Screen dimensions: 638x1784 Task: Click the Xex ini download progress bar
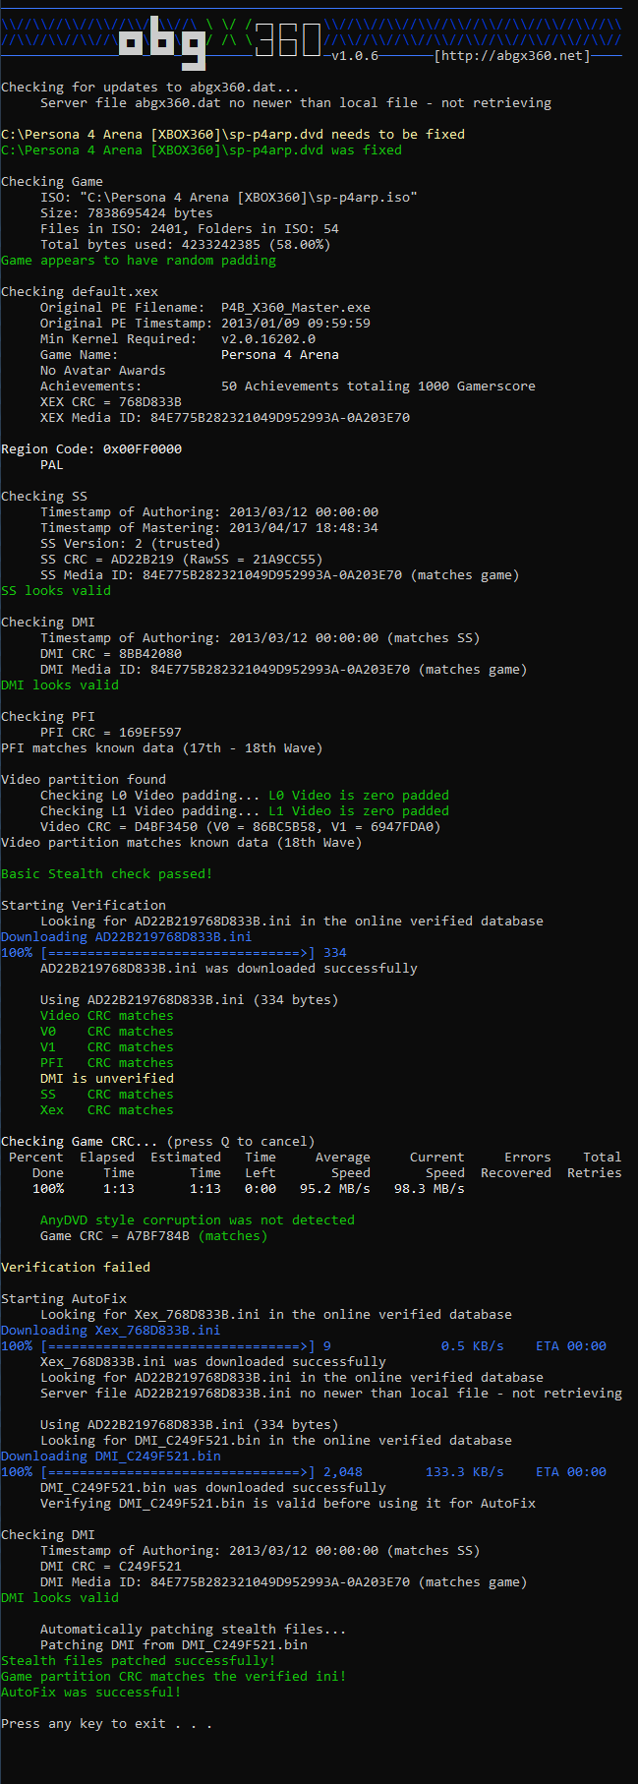[x=178, y=1346]
